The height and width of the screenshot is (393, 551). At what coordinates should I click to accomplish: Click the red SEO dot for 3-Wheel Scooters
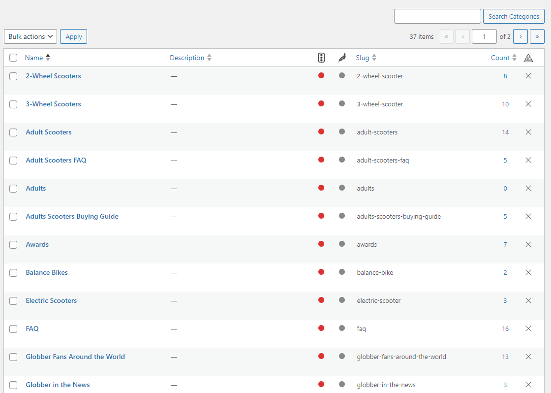click(x=321, y=103)
